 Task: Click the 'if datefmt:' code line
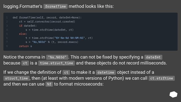[x=28, y=26]
